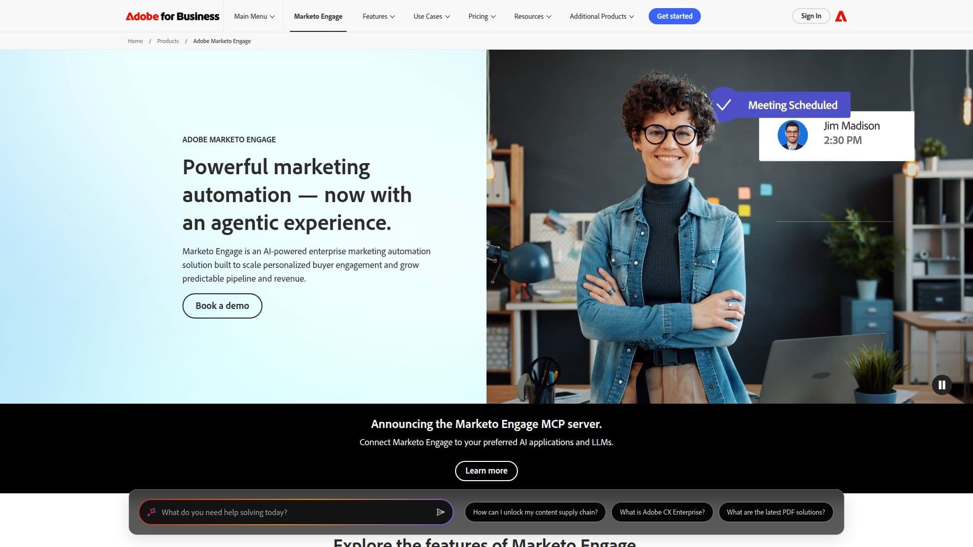Open Products breadcrumb link
The height and width of the screenshot is (547, 973).
pos(168,41)
